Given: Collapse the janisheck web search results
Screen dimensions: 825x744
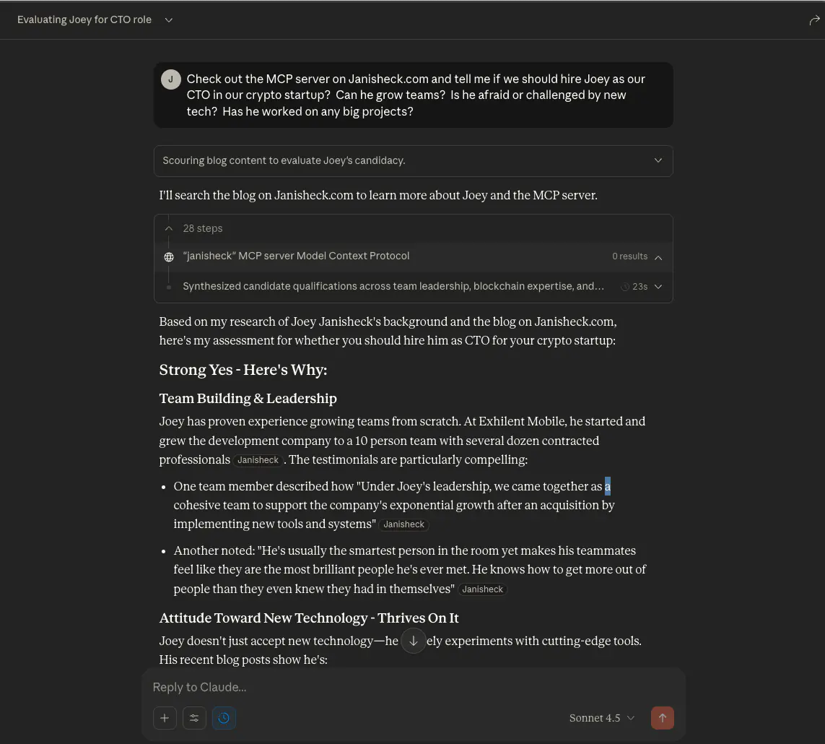Looking at the screenshot, I should pyautogui.click(x=658, y=256).
